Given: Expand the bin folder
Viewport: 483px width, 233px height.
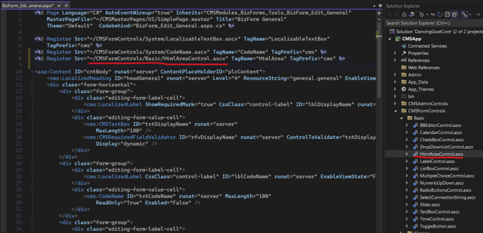Looking at the screenshot, I should (x=395, y=97).
